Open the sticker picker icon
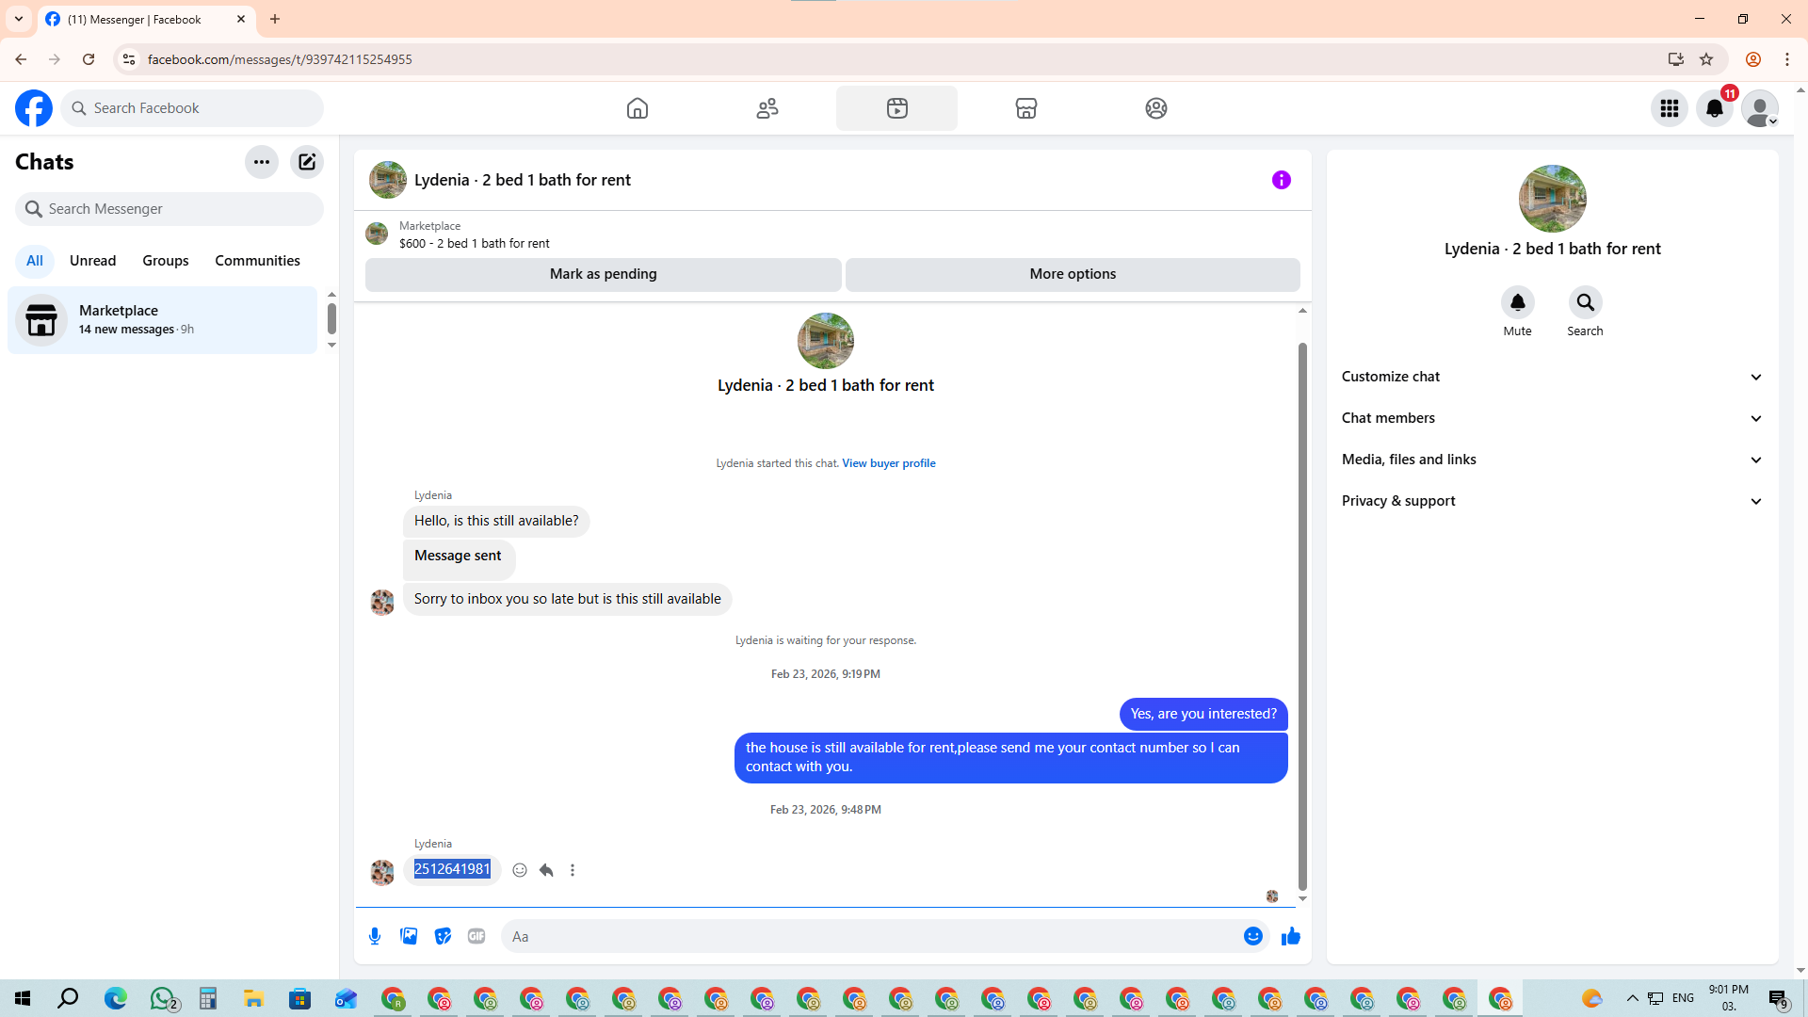The width and height of the screenshot is (1808, 1017). (x=443, y=936)
